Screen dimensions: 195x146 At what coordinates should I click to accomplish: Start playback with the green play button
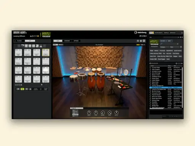(x=22, y=89)
